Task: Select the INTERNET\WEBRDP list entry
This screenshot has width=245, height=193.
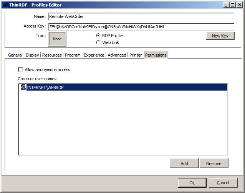Action: 123,87
